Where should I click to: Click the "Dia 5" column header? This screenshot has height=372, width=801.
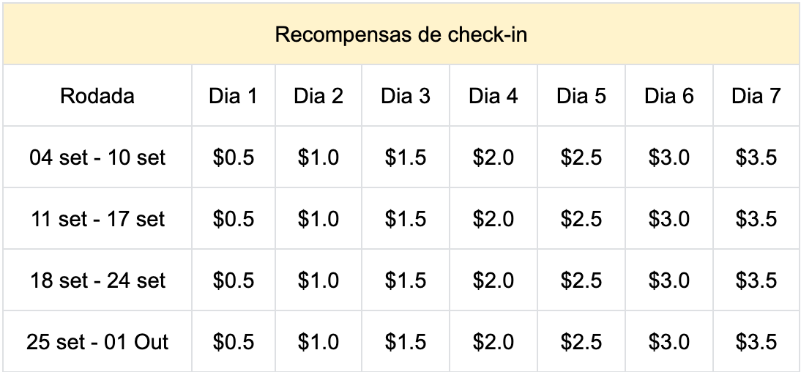point(581,96)
